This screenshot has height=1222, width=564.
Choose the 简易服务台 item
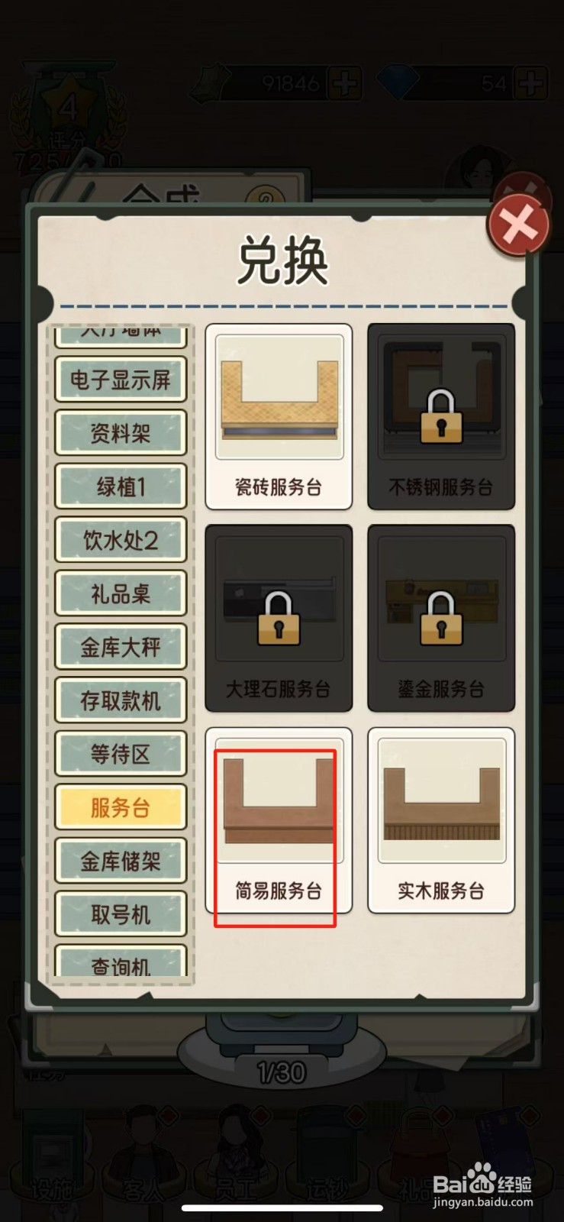(x=279, y=820)
